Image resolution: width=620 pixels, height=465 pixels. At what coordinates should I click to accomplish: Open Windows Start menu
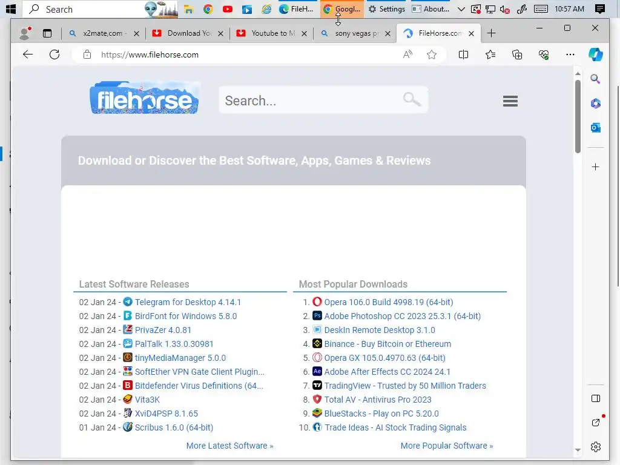11,8
